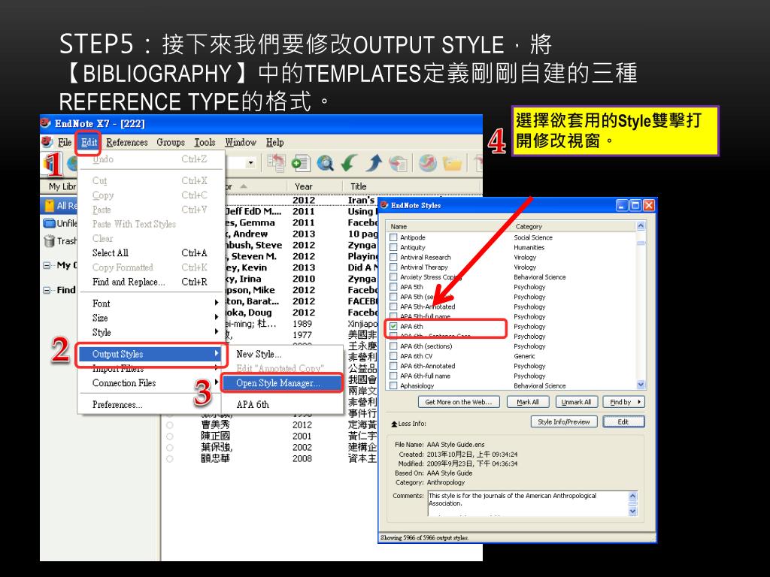Check the APA 5th style checkbox
Viewport: 770px width, 577px height.
pyautogui.click(x=393, y=287)
